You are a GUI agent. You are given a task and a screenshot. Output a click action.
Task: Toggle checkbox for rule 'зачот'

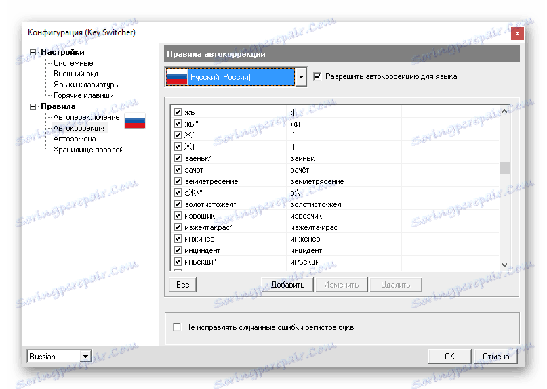(178, 170)
